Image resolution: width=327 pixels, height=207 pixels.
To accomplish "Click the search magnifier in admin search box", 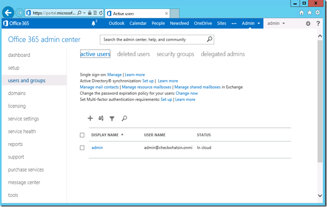I will pyautogui.click(x=209, y=39).
